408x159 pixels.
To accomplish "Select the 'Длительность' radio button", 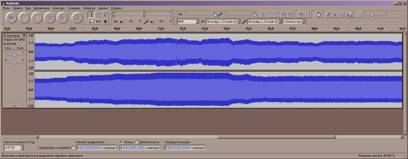I will pyautogui.click(x=136, y=142).
